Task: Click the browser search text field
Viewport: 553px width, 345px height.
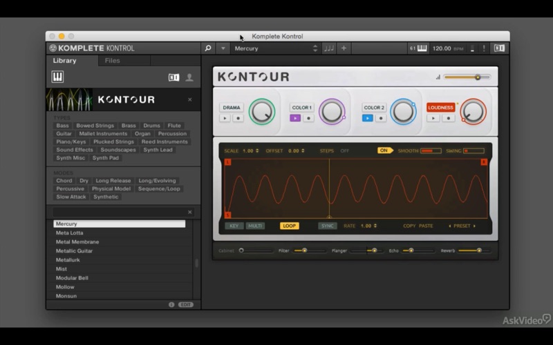Action: [119, 212]
